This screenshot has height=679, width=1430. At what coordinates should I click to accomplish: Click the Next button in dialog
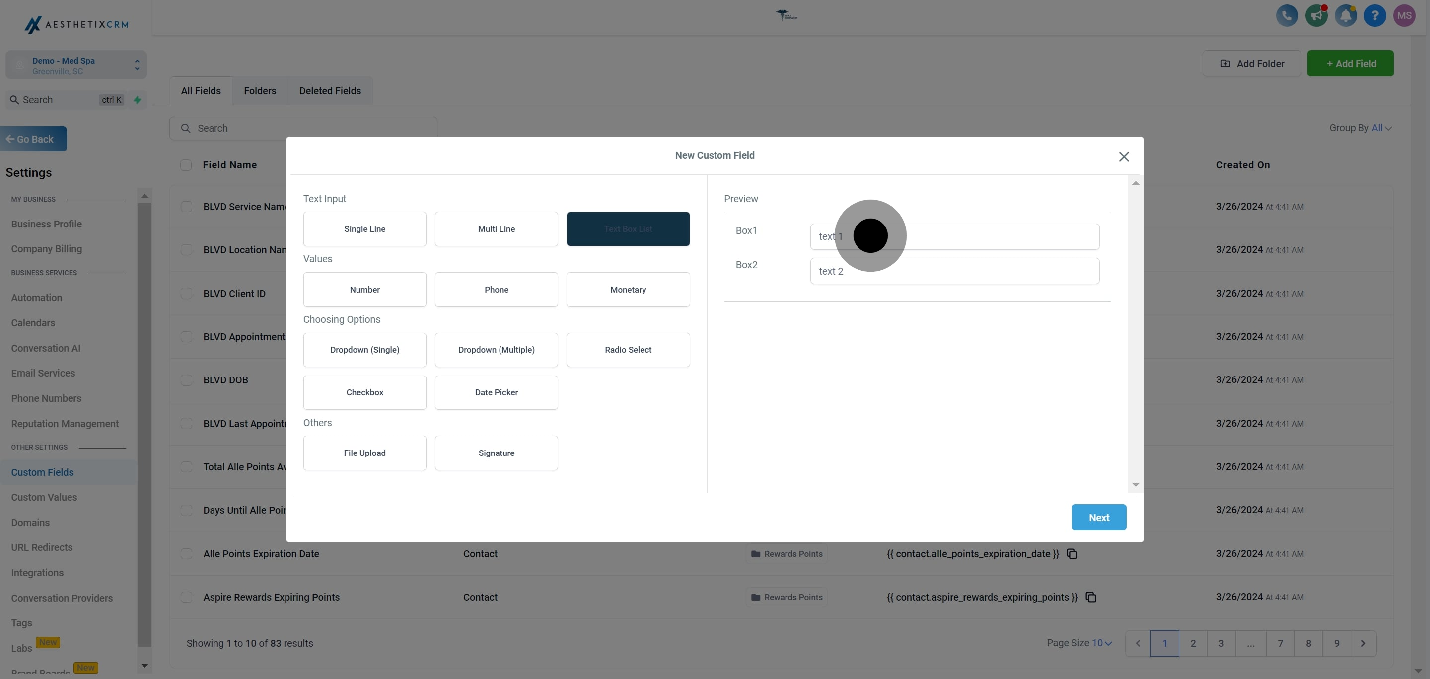point(1099,518)
